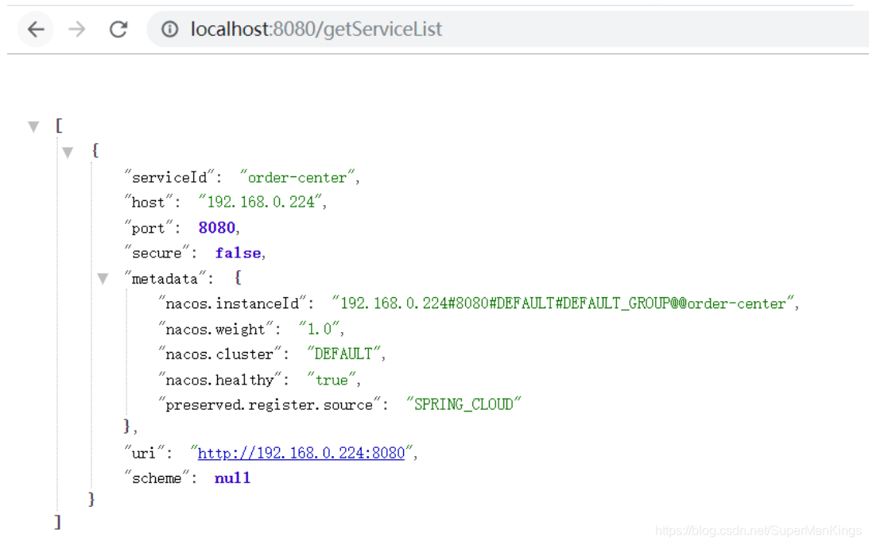Select the scheme value null
The image size is (869, 545).
[x=232, y=478]
